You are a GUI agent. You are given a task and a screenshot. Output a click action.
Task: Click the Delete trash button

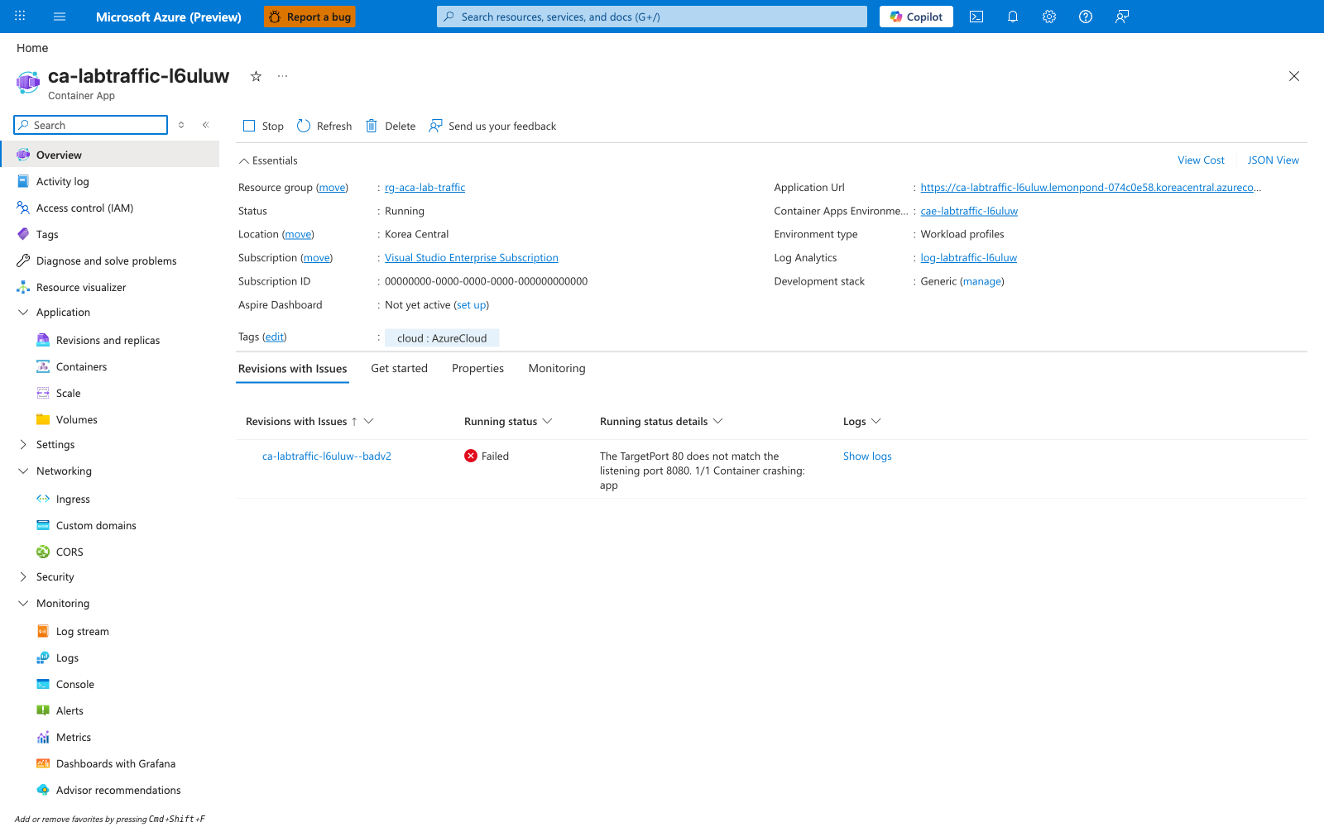391,126
